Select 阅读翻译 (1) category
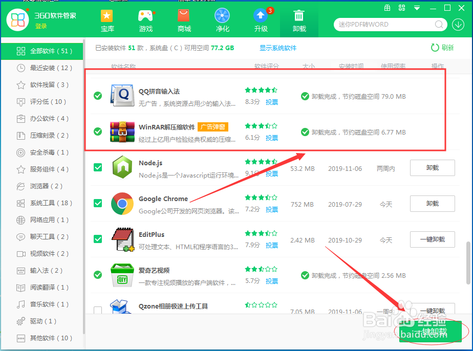The image size is (473, 351). pyautogui.click(x=42, y=288)
